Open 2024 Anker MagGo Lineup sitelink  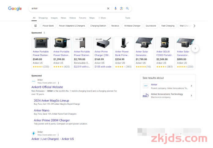(x=51, y=101)
